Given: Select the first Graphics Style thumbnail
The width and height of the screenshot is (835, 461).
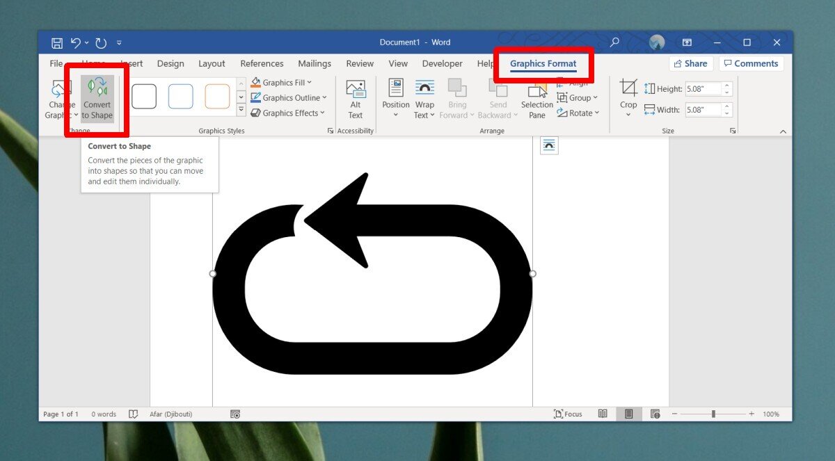Looking at the screenshot, I should point(144,96).
